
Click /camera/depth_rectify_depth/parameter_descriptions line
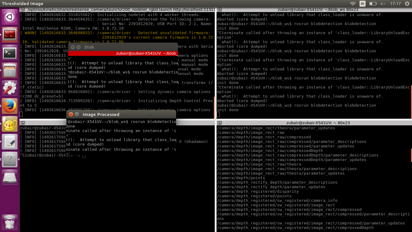(x=277, y=182)
